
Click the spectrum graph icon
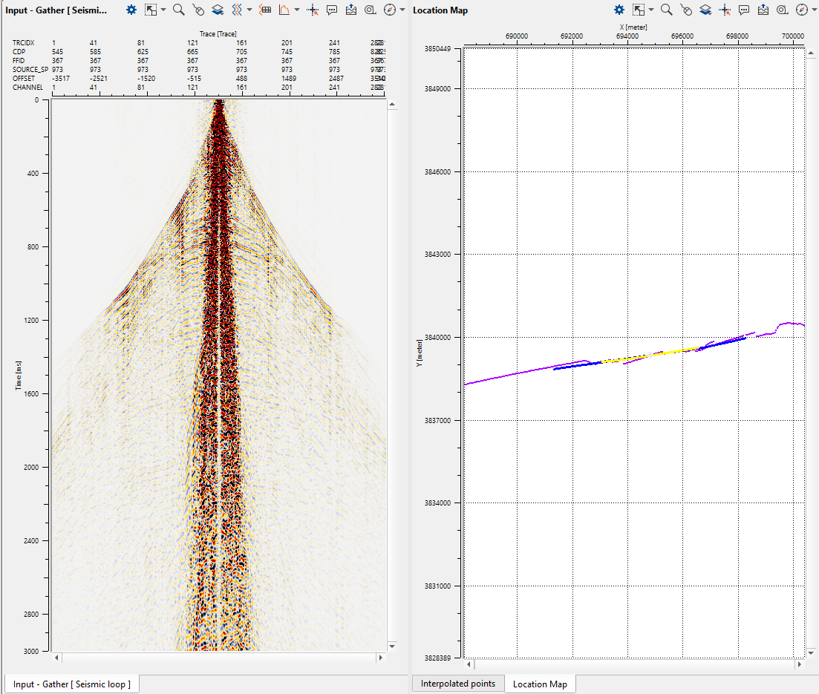pyautogui.click(x=284, y=10)
